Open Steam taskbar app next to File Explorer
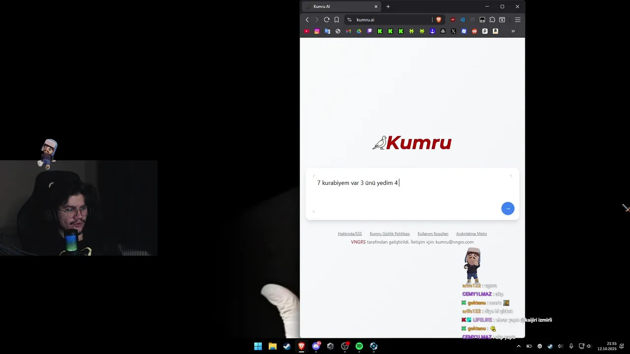This screenshot has height=354, width=630. coord(287,346)
